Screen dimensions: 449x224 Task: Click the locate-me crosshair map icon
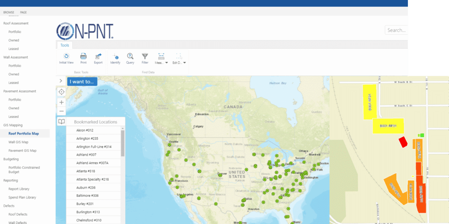click(x=61, y=92)
